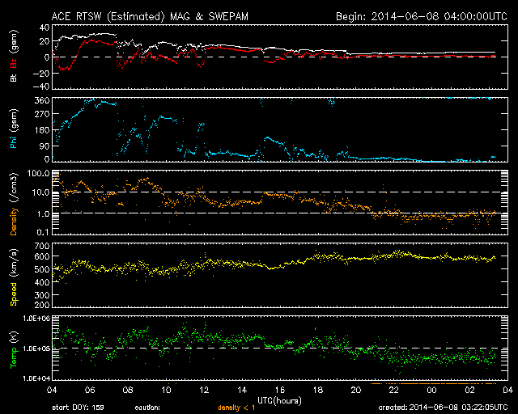The width and height of the screenshot is (518, 414).
Task: Click the "-20" tick on the Bt Bz axis
Action: (x=41, y=73)
